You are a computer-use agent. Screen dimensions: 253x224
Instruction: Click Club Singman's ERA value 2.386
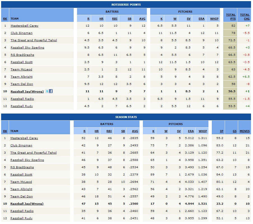[x=189, y=145]
